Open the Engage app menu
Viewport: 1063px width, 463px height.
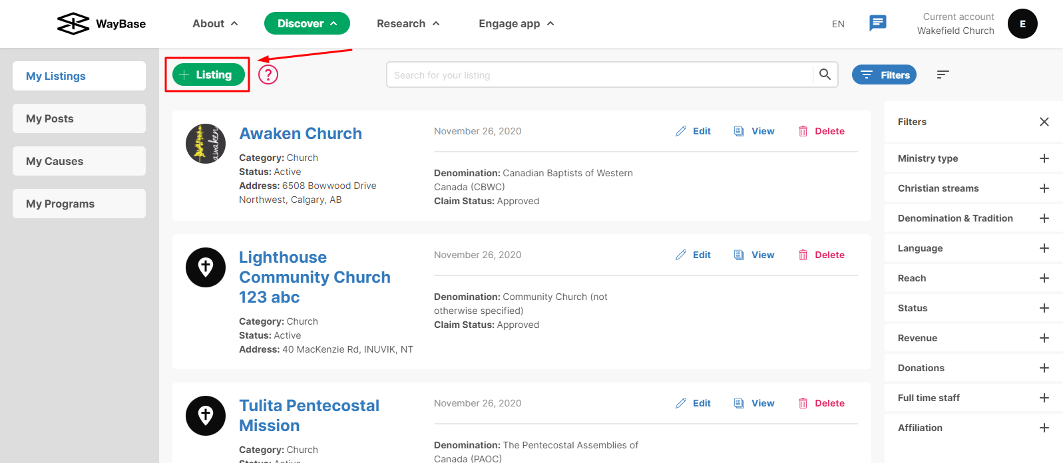coord(517,23)
